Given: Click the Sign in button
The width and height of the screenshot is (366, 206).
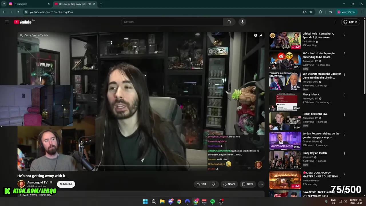Looking at the screenshot, I should pyautogui.click(x=350, y=22).
